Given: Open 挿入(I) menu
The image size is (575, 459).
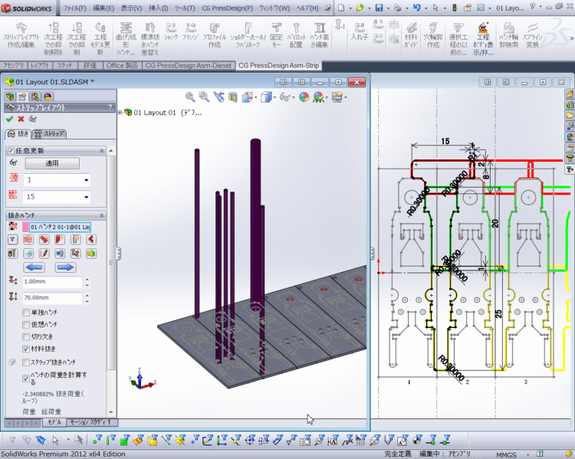Looking at the screenshot, I should 159,8.
